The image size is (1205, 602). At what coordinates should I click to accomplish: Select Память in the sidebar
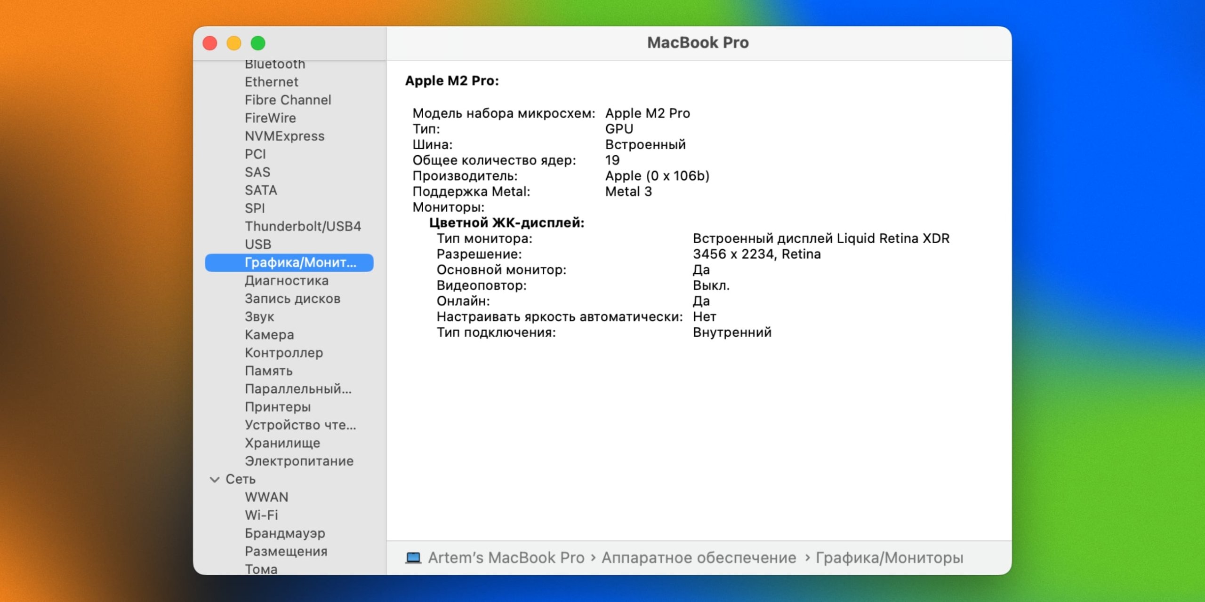pyautogui.click(x=267, y=371)
